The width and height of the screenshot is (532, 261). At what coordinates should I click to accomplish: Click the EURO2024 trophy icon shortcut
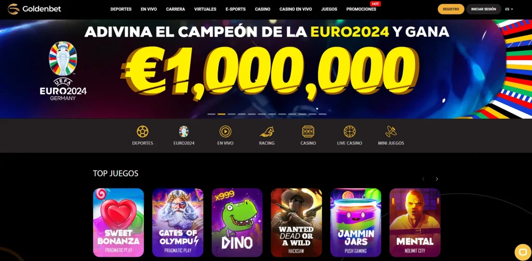point(184,132)
